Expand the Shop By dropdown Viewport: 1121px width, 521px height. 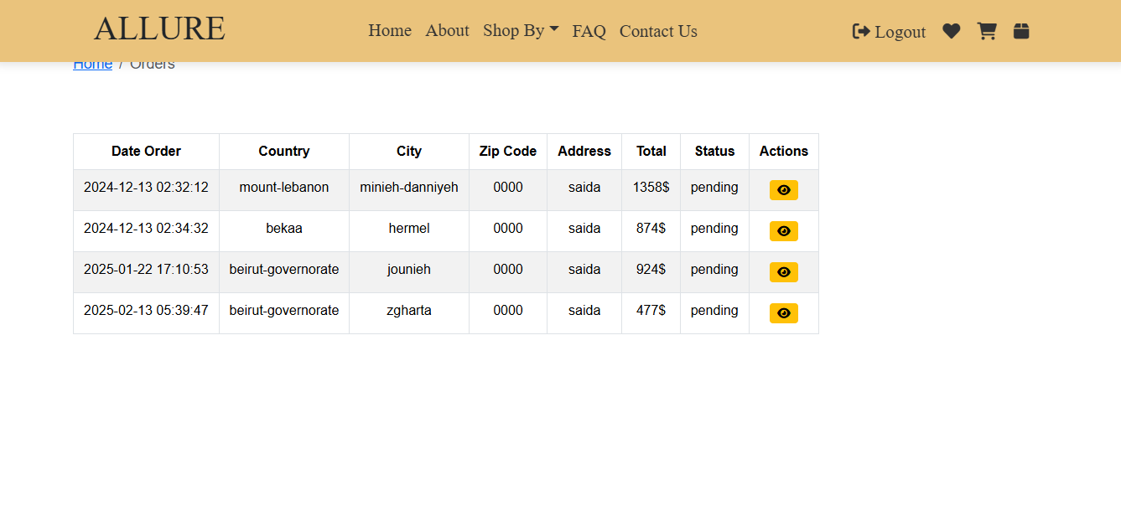point(521,31)
